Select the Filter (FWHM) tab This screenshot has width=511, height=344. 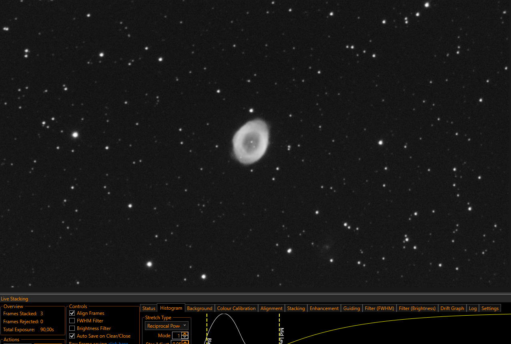(x=379, y=308)
